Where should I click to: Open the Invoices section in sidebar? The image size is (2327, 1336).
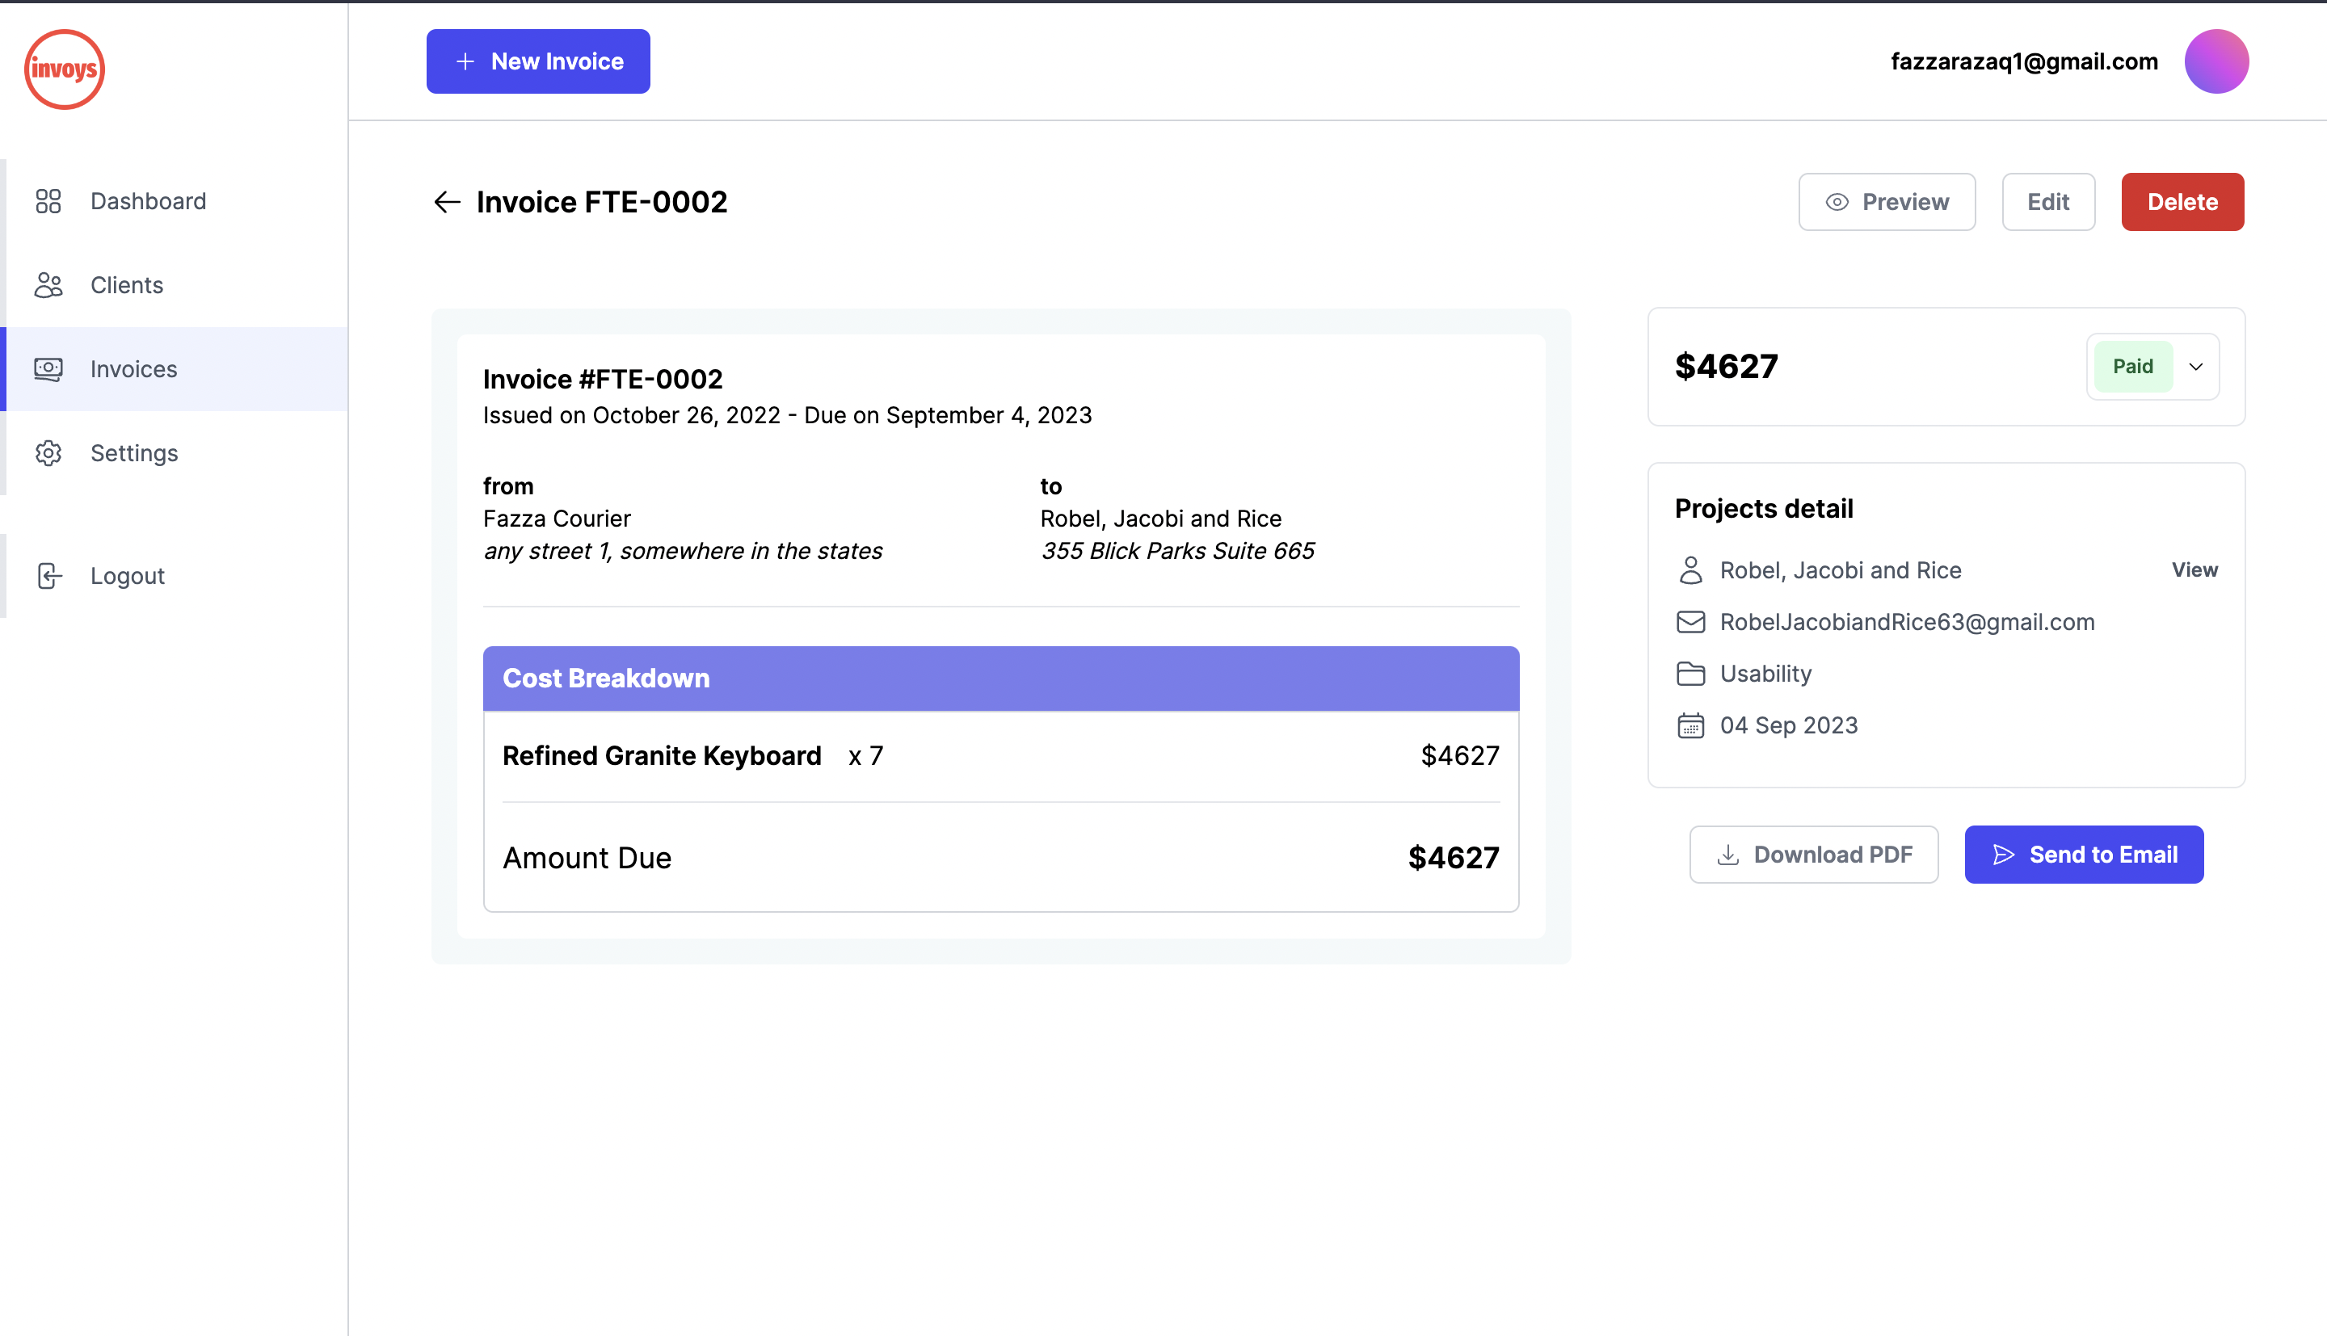tap(133, 369)
